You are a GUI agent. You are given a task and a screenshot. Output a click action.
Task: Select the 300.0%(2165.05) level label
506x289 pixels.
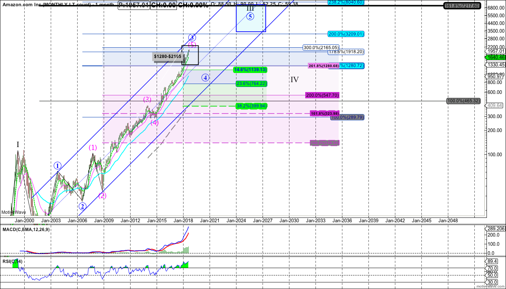pos(321,47)
